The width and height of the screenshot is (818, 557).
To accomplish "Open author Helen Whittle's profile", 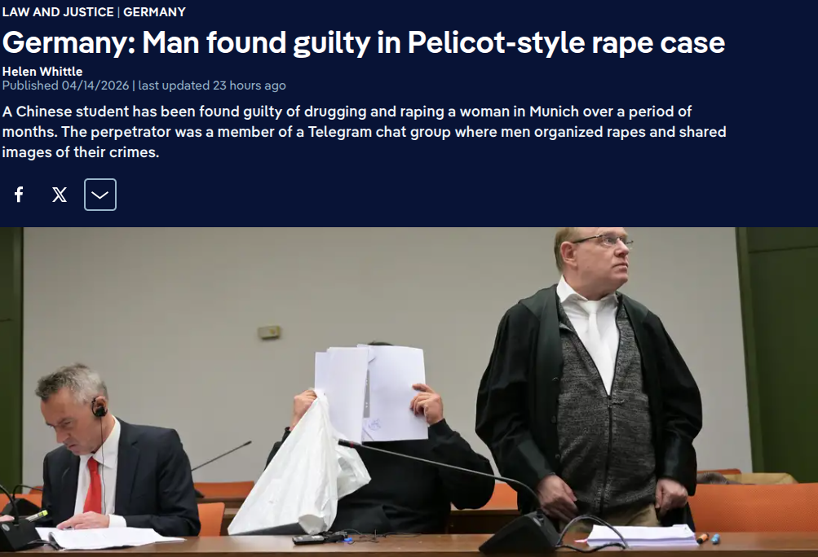I will point(42,72).
